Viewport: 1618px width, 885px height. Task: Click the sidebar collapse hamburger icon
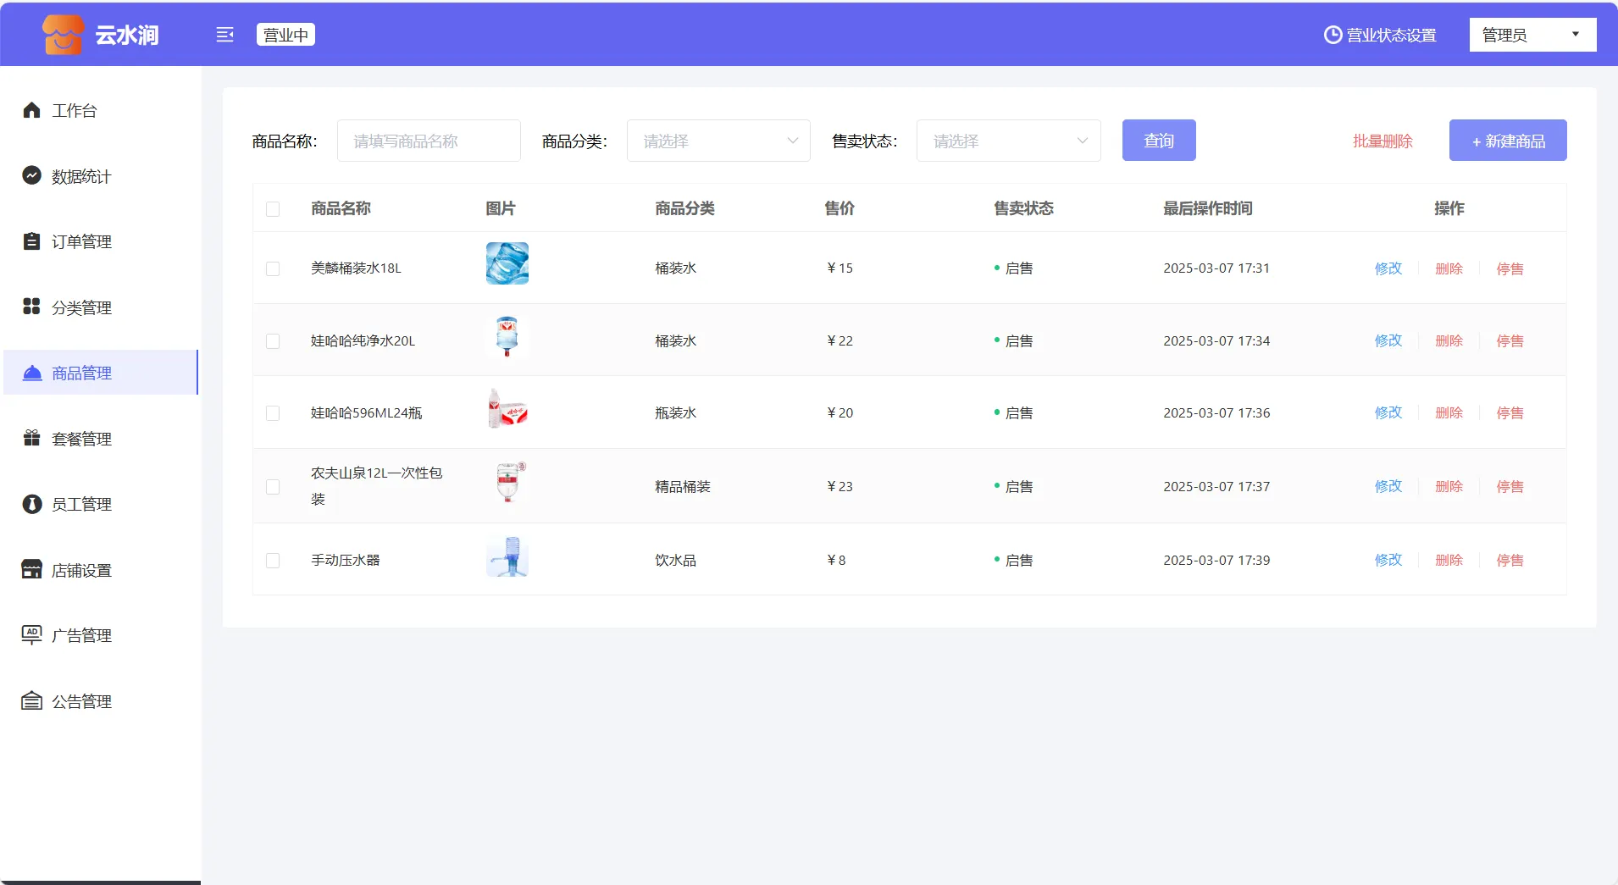point(224,35)
